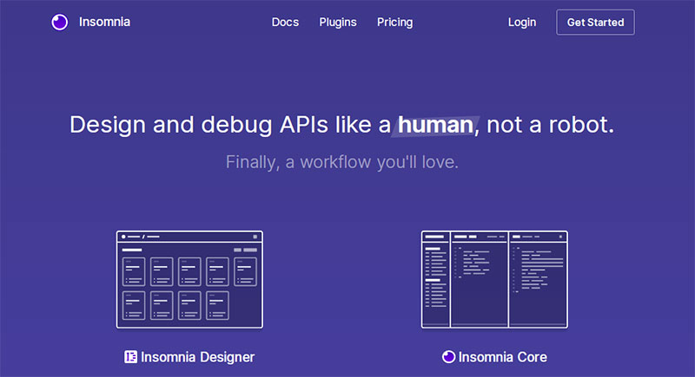Click the Insomnia brand name text
Viewport: 695px width, 377px height.
[104, 22]
